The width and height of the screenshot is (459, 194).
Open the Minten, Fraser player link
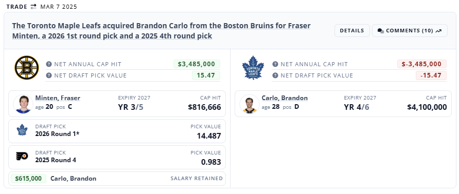pyautogui.click(x=58, y=98)
